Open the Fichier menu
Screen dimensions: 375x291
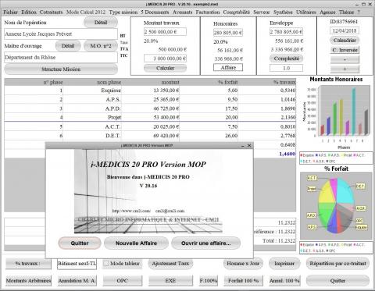tap(10, 12)
